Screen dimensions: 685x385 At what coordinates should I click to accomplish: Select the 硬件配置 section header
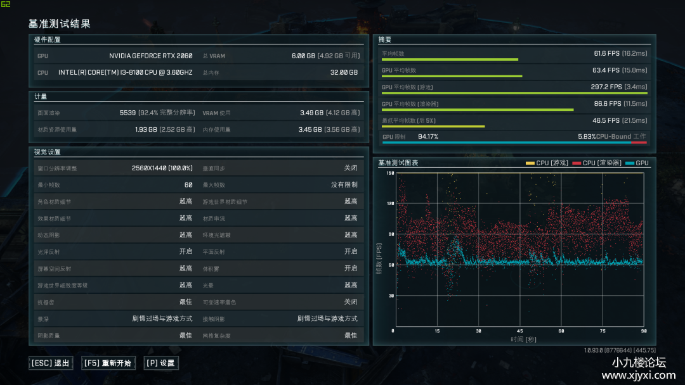[48, 40]
